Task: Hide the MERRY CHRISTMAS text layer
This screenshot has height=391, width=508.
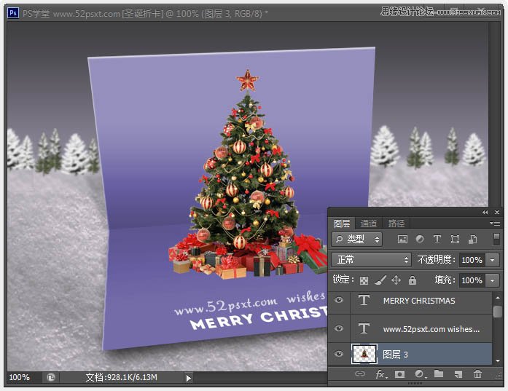Action: click(338, 301)
